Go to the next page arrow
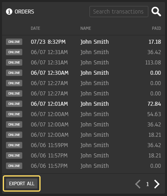 [157, 184]
